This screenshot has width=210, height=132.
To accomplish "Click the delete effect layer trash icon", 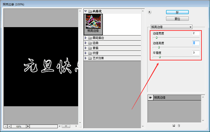I will pyautogui.click(x=179, y=126).
